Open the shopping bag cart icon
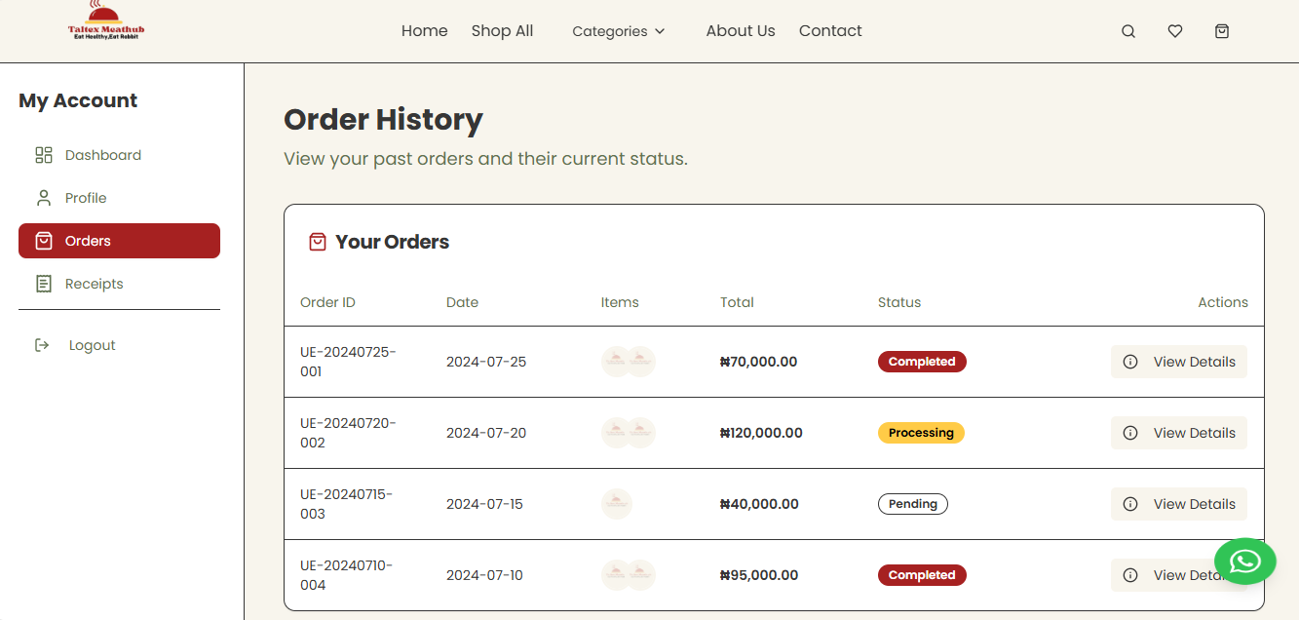The image size is (1299, 620). pos(1222,31)
